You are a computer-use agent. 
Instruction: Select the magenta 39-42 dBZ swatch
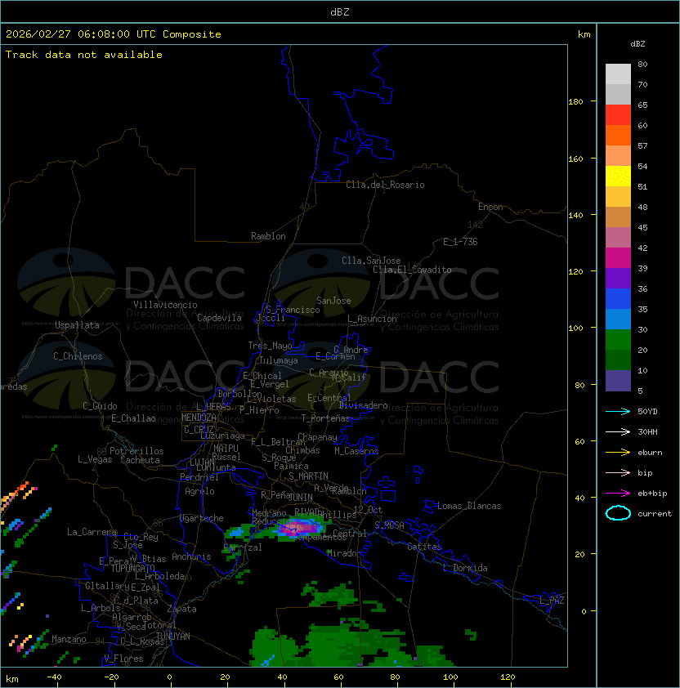(x=618, y=258)
